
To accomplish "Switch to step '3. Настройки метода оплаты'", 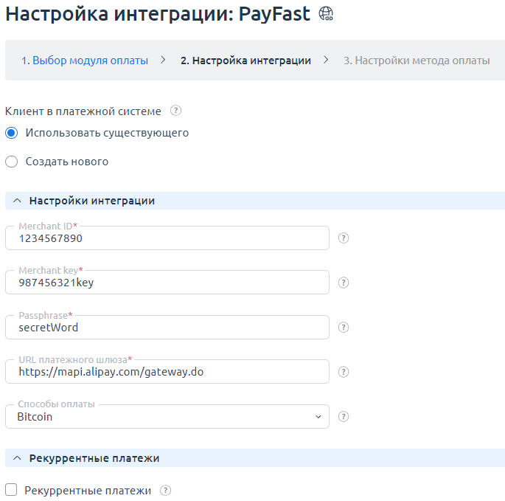I will click(417, 61).
